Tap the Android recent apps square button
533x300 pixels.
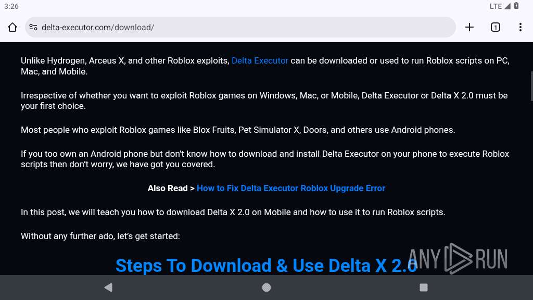[x=424, y=287]
